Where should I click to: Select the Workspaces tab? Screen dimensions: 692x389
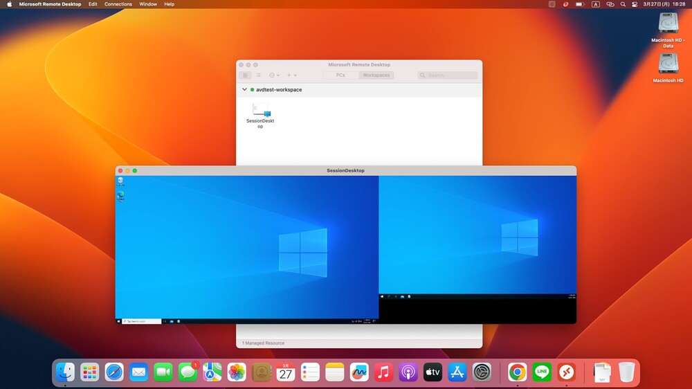click(376, 75)
